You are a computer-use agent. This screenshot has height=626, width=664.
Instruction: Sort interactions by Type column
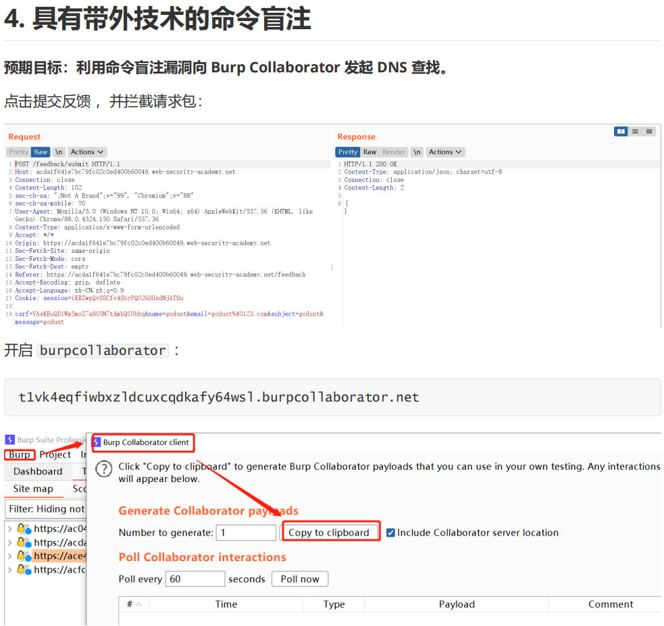[x=334, y=604]
